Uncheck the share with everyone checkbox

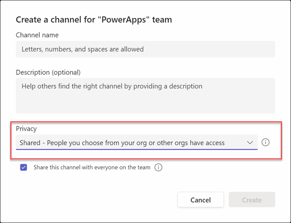click(24, 168)
